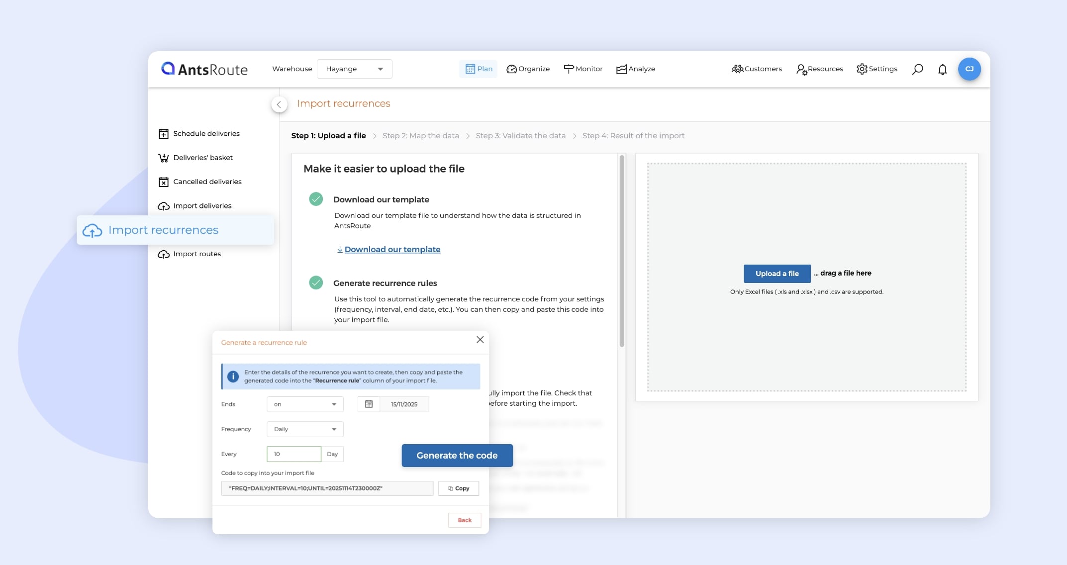Open Deliveries' basket from sidebar
Viewport: 1067px width, 565px height.
pos(202,158)
